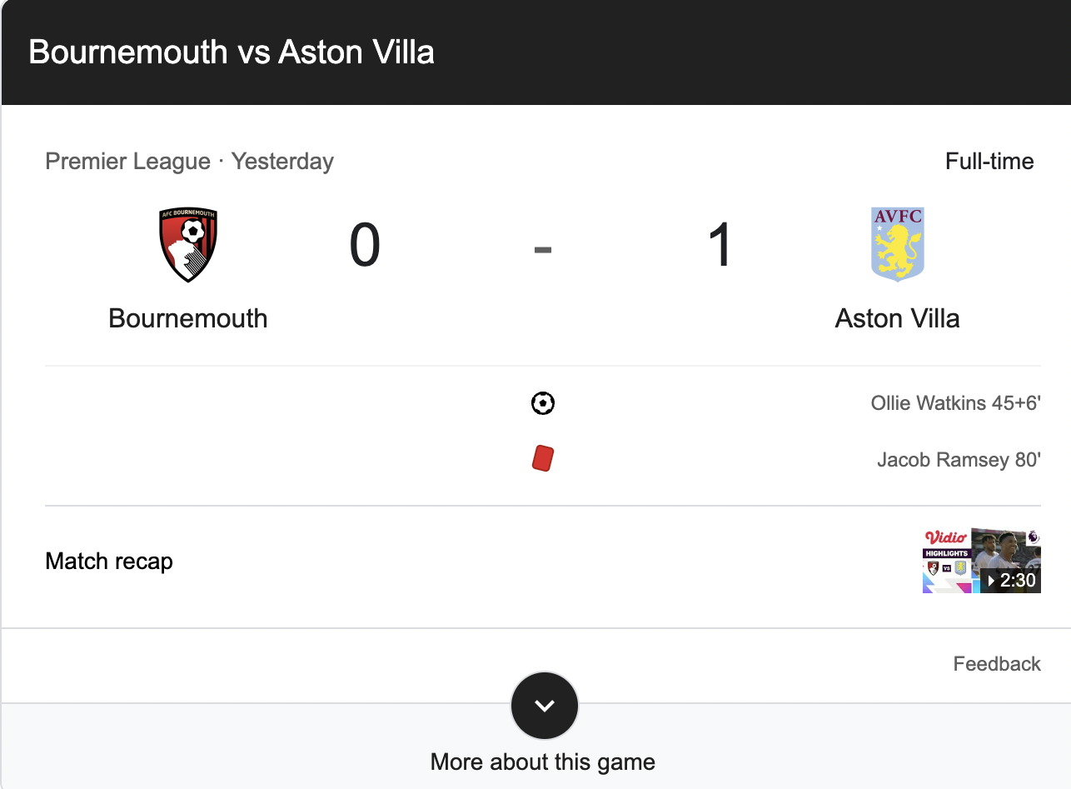
Task: Open the Feedback link
Action: click(997, 664)
